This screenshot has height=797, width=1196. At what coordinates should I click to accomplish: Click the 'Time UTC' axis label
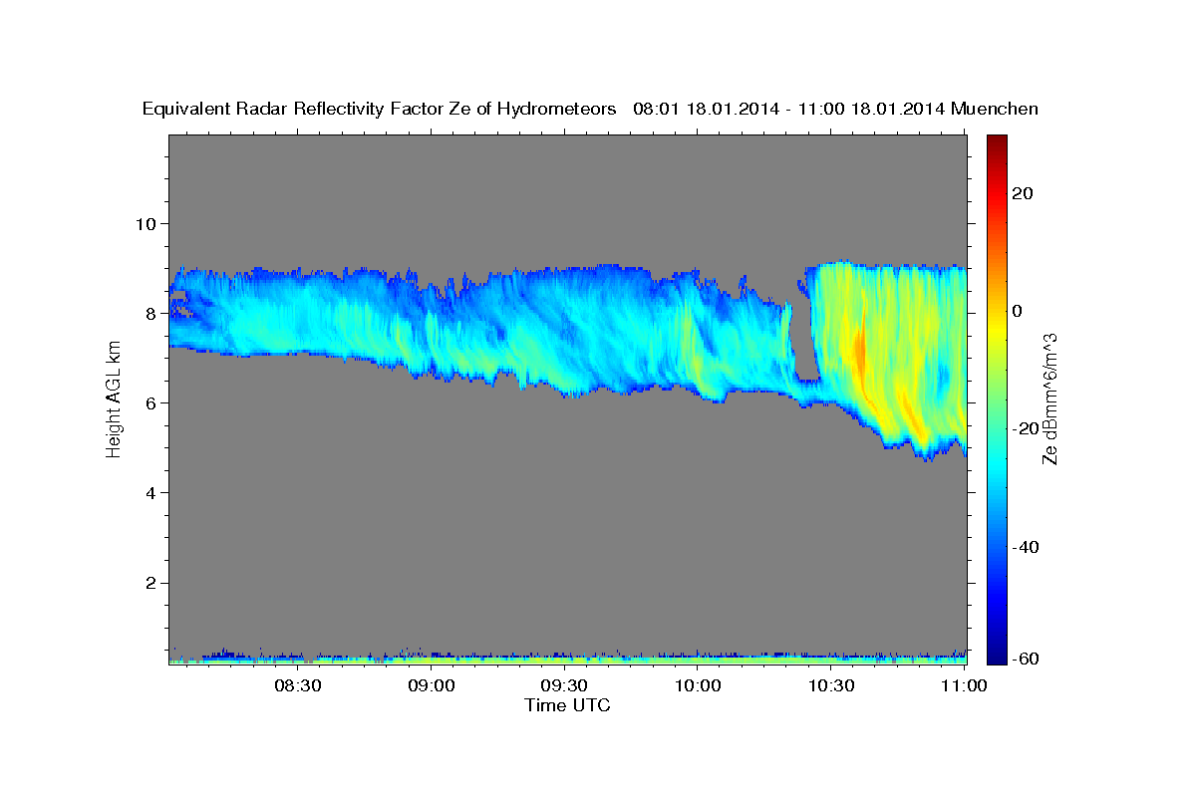pyautogui.click(x=567, y=705)
